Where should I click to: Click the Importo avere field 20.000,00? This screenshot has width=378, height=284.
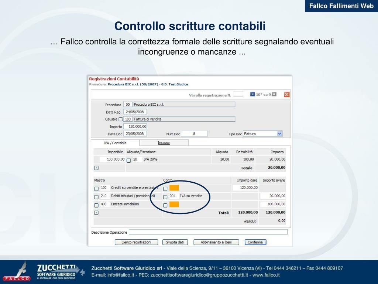click(x=273, y=196)
